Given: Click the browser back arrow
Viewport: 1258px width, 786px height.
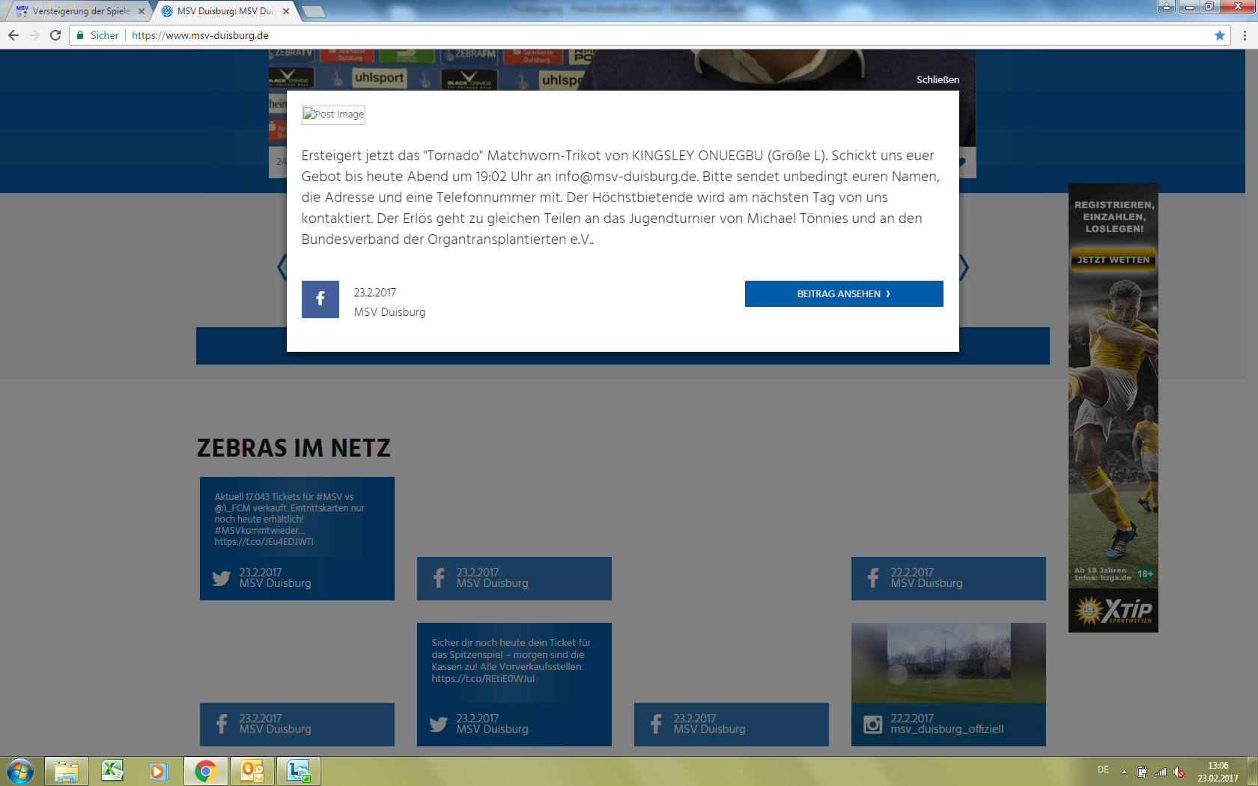Looking at the screenshot, I should [13, 35].
